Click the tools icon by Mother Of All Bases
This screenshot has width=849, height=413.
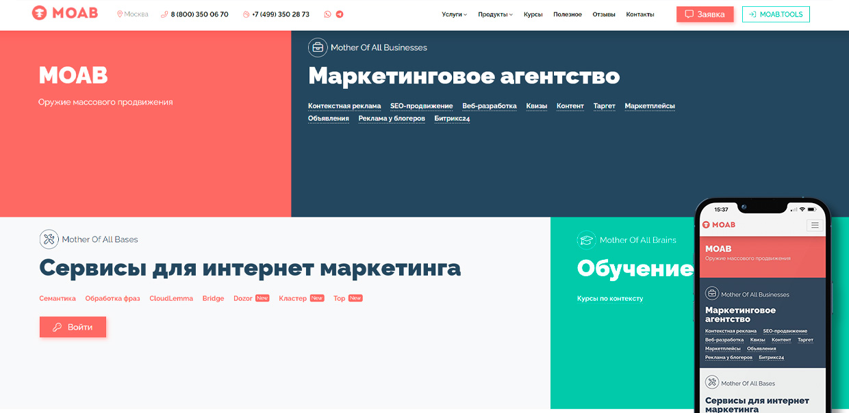49,239
